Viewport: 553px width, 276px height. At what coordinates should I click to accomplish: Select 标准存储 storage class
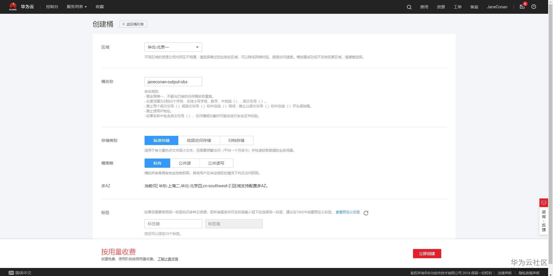pyautogui.click(x=161, y=140)
